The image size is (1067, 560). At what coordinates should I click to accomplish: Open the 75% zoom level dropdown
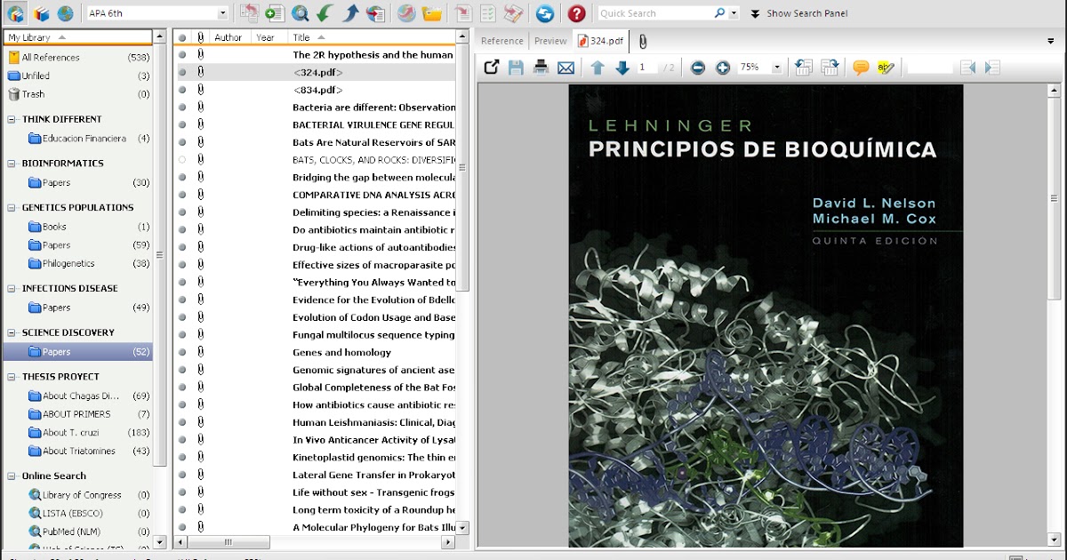(776, 68)
